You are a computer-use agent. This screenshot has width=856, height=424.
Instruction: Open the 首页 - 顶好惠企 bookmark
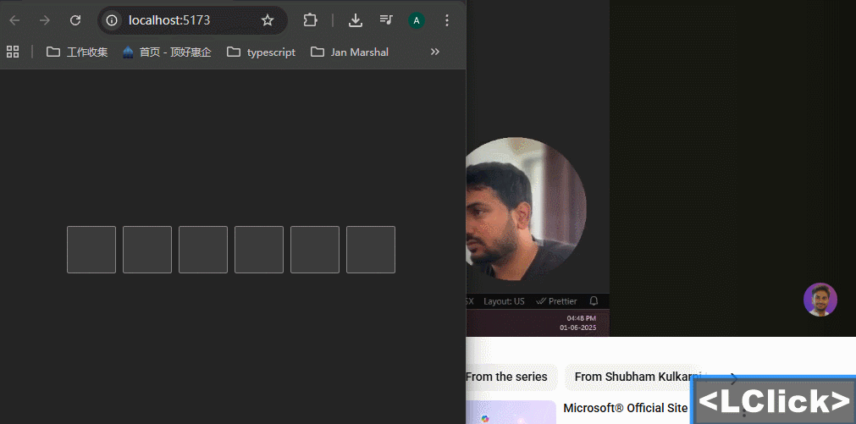[x=167, y=52]
